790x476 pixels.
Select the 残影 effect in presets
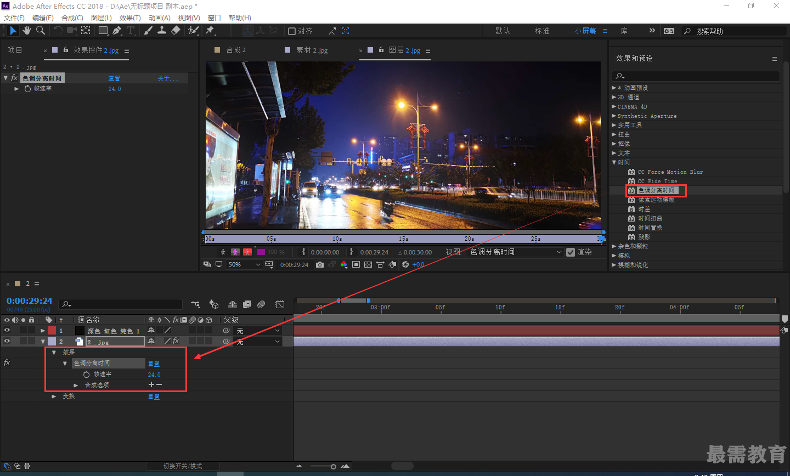point(644,237)
